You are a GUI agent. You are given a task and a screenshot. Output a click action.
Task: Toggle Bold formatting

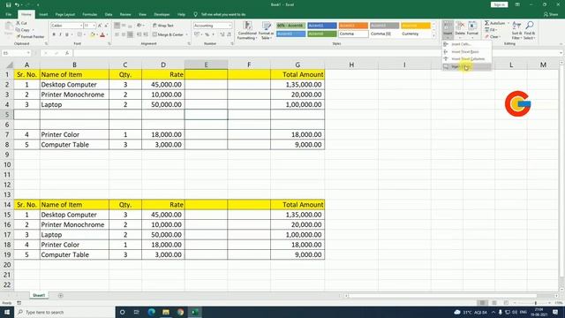[x=54, y=34]
